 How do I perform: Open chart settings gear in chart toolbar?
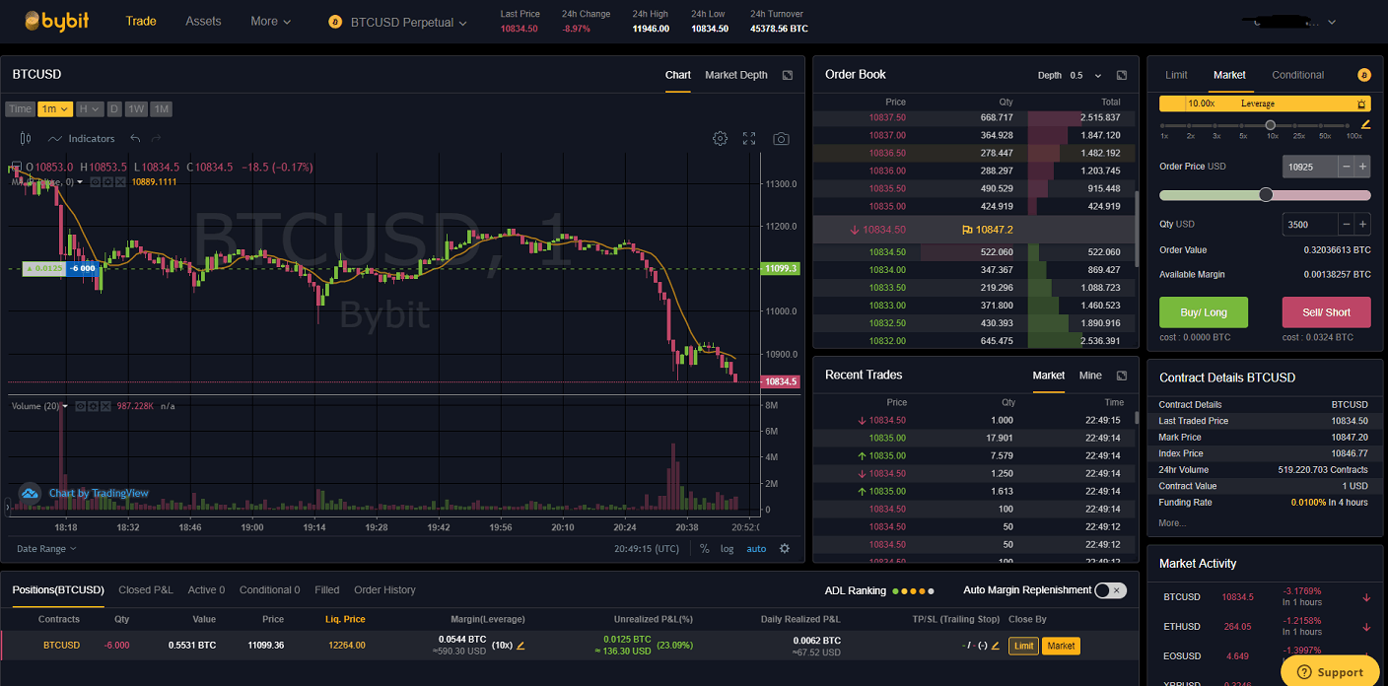pos(720,139)
